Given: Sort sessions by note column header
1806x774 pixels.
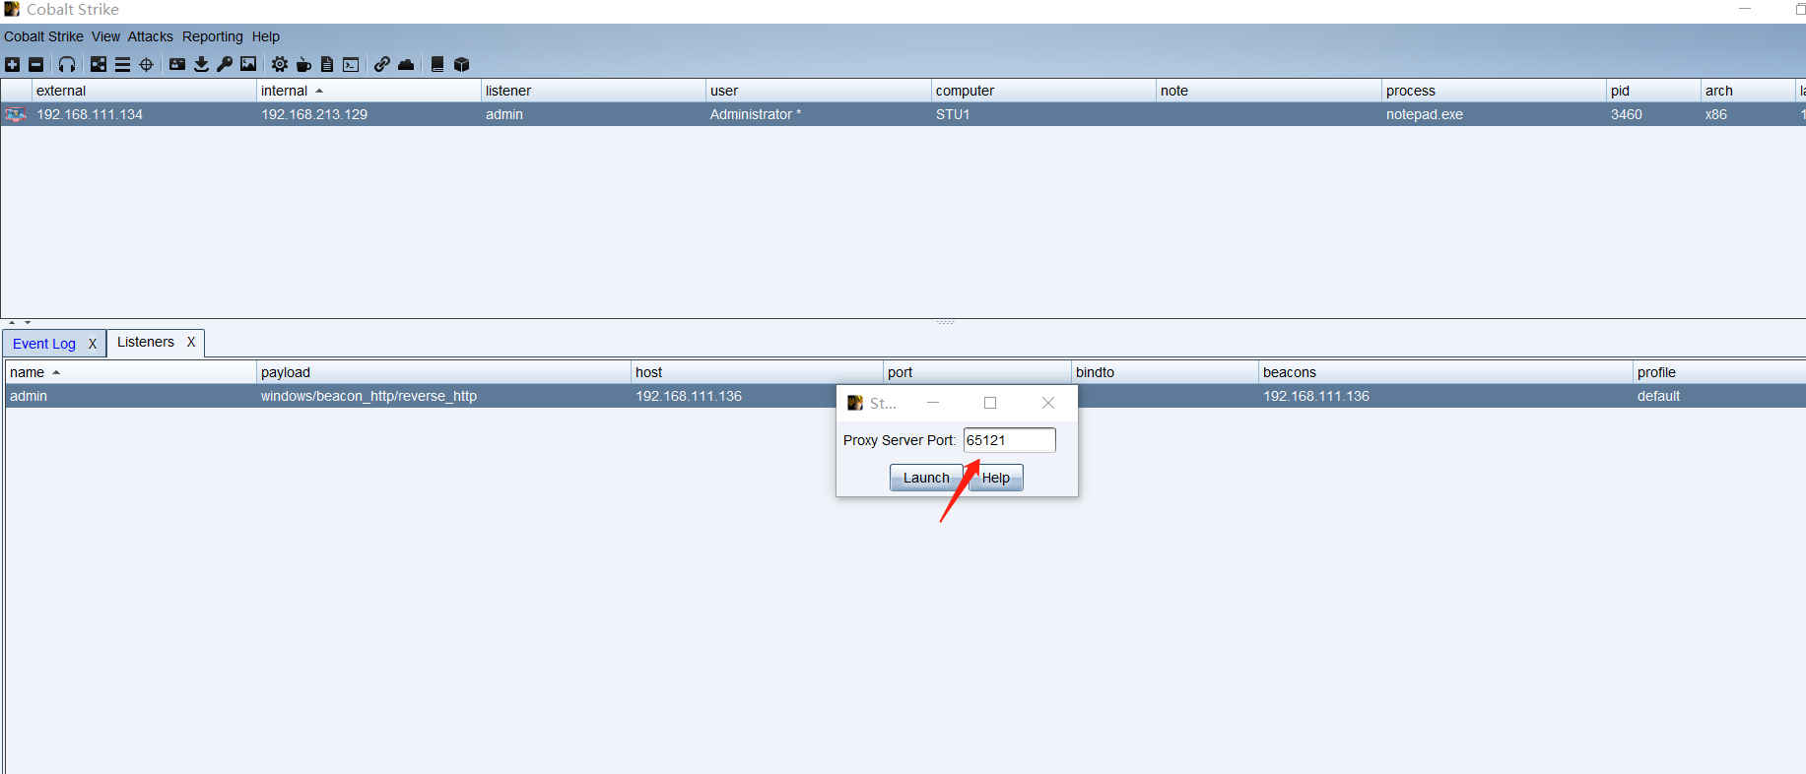Looking at the screenshot, I should [1268, 91].
